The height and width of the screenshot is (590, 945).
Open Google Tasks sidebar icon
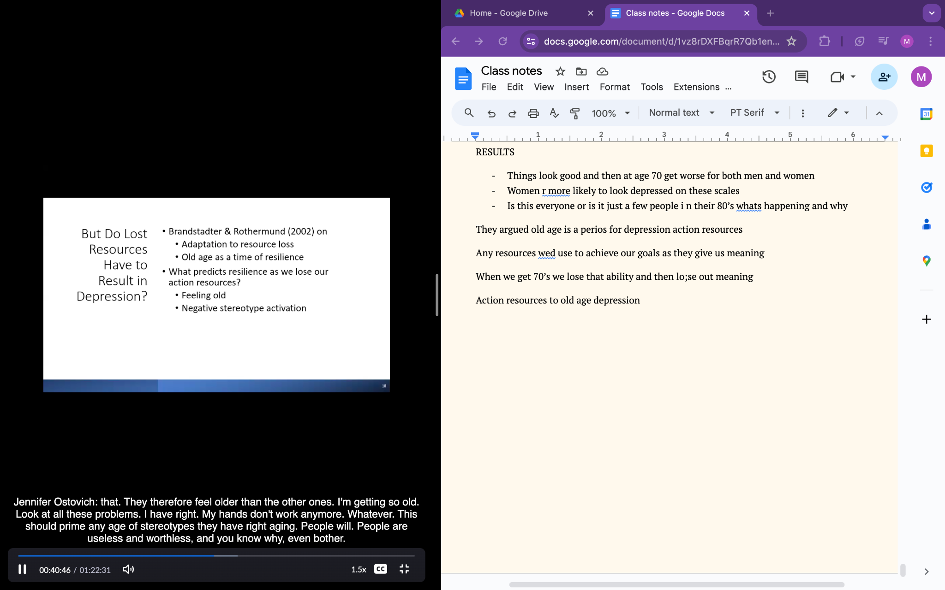(926, 188)
